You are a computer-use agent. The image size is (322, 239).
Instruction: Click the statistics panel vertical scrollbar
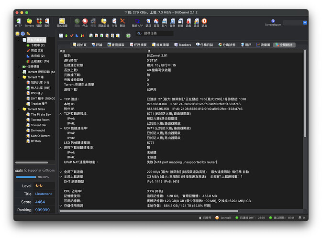(x=305, y=93)
